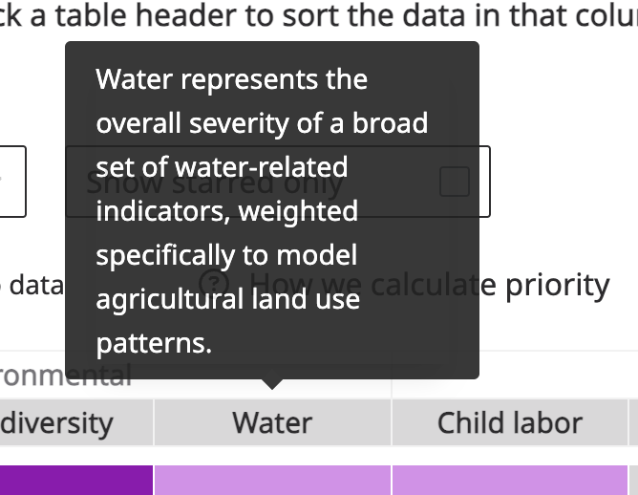Image resolution: width=638 pixels, height=495 pixels.
Task: Click tooltip text about agricultural land use
Action: coord(227,300)
